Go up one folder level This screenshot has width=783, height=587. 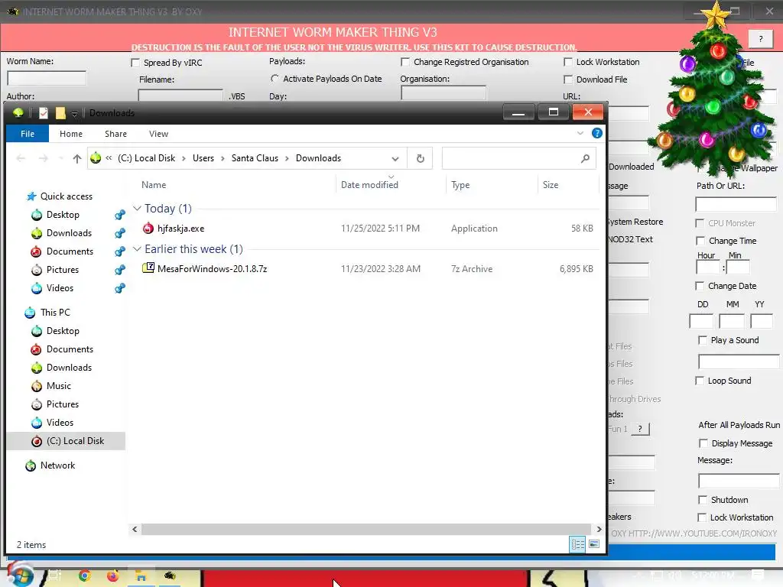tap(77, 158)
